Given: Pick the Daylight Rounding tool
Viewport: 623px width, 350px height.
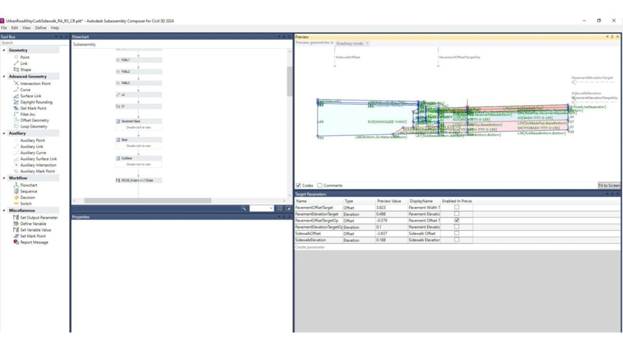Looking at the screenshot, I should (x=36, y=102).
